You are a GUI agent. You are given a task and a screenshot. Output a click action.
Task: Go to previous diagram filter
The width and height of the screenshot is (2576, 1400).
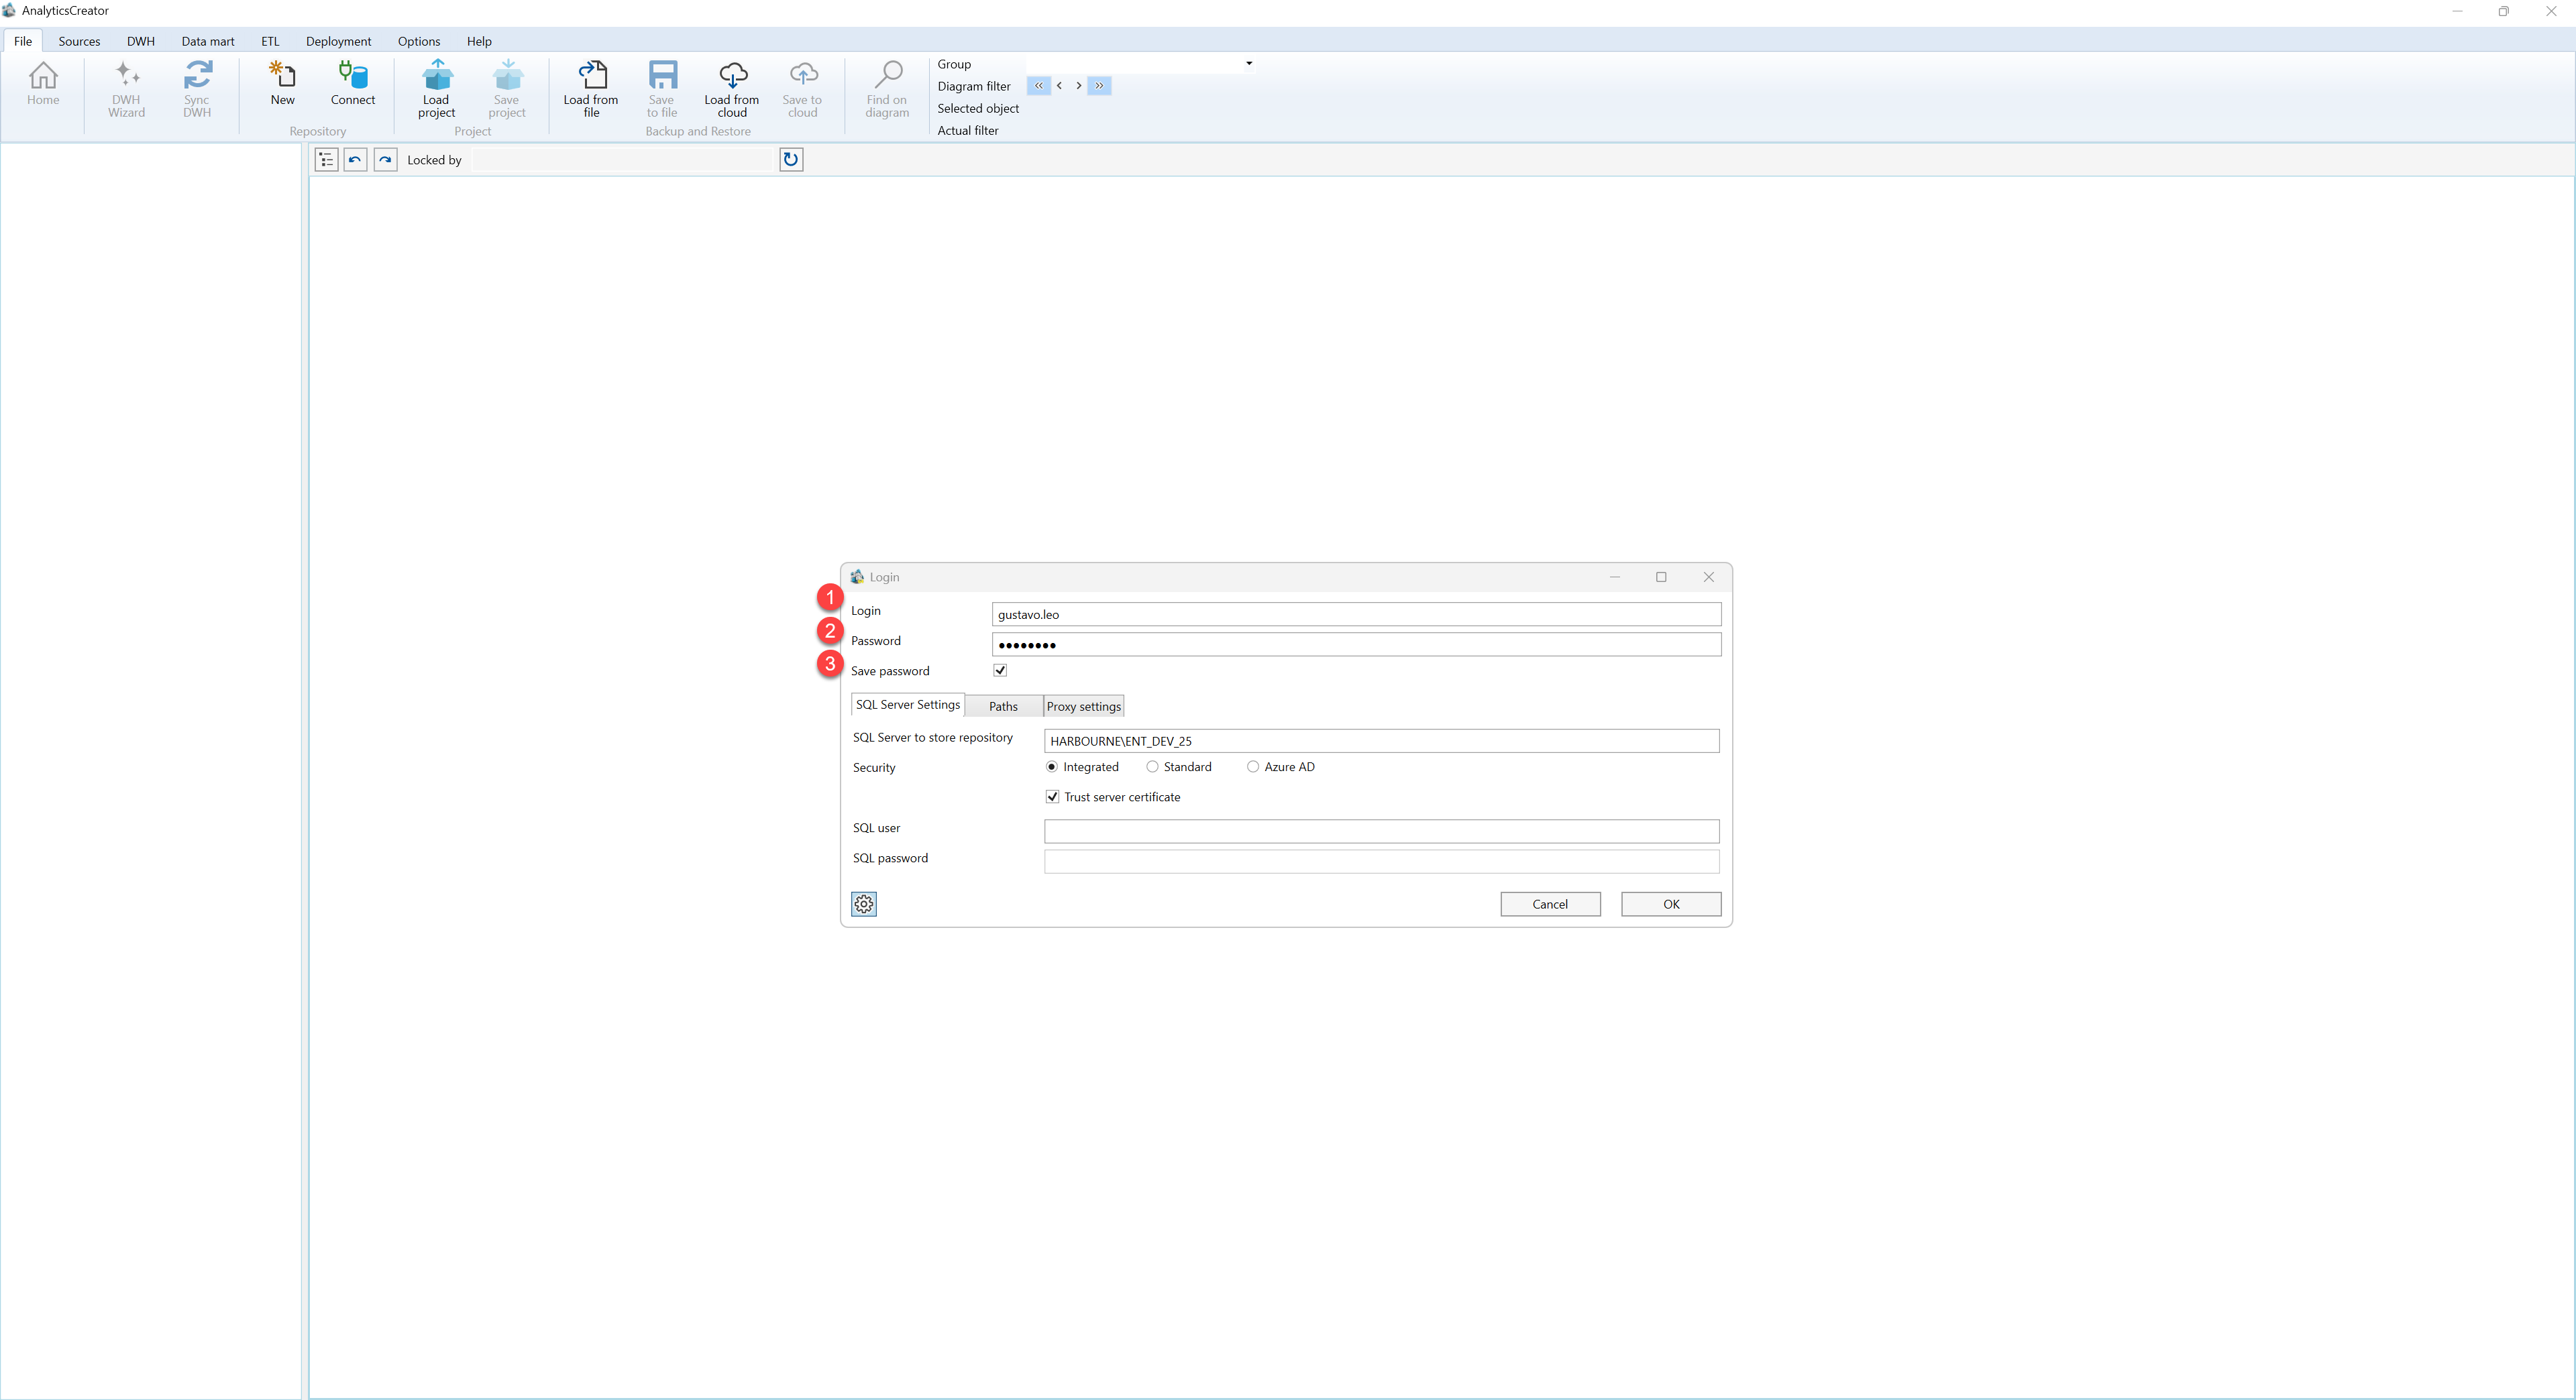1059,86
